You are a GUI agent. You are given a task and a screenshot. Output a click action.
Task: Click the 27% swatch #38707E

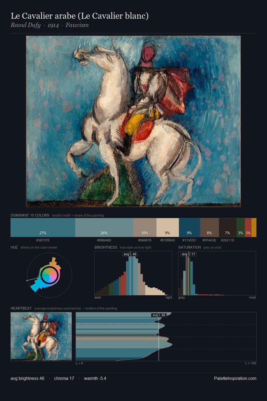click(43, 228)
